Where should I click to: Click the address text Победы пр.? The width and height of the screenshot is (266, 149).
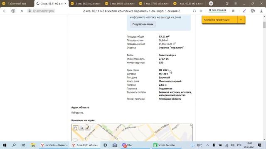tap(77, 113)
